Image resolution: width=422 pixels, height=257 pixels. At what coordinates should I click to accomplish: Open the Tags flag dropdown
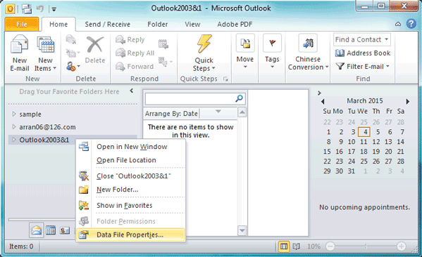[x=272, y=51]
